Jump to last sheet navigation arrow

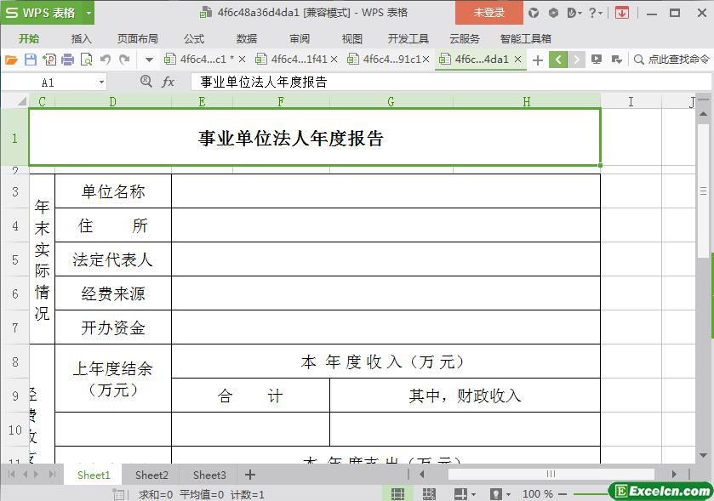point(53,475)
